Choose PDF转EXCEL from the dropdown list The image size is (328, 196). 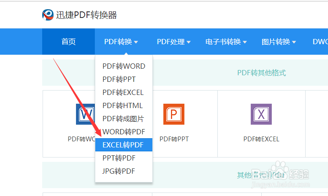(x=124, y=92)
